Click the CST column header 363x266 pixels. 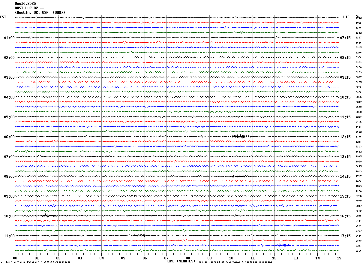pyautogui.click(x=3, y=17)
